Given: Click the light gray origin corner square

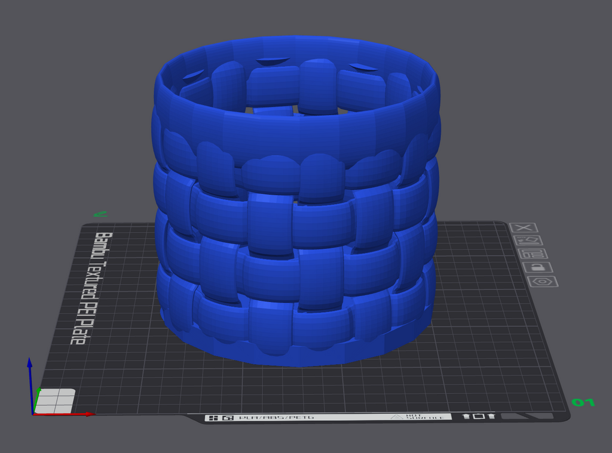Looking at the screenshot, I should 54,400.
